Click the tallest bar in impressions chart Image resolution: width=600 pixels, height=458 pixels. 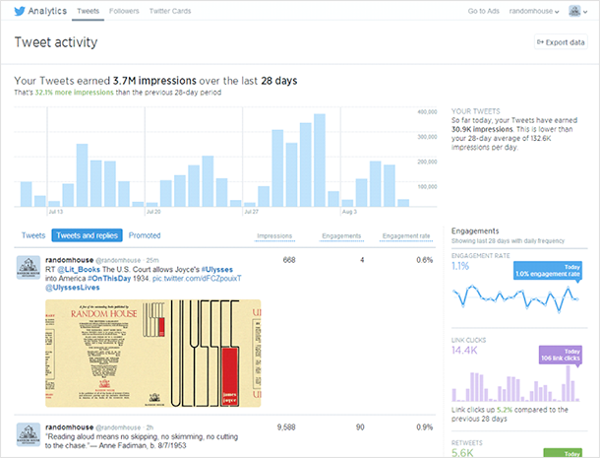[320, 161]
